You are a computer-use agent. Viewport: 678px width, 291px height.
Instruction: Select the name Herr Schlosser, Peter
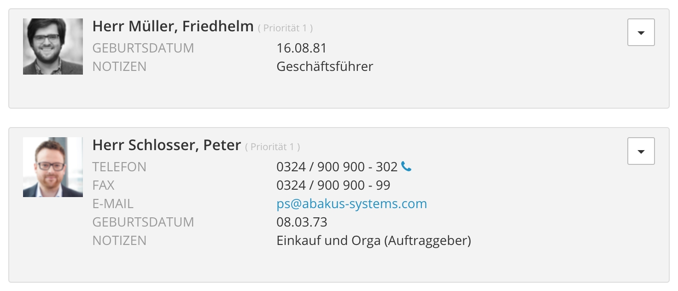[x=166, y=145]
